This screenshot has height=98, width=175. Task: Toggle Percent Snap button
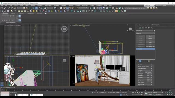pos(70,8)
